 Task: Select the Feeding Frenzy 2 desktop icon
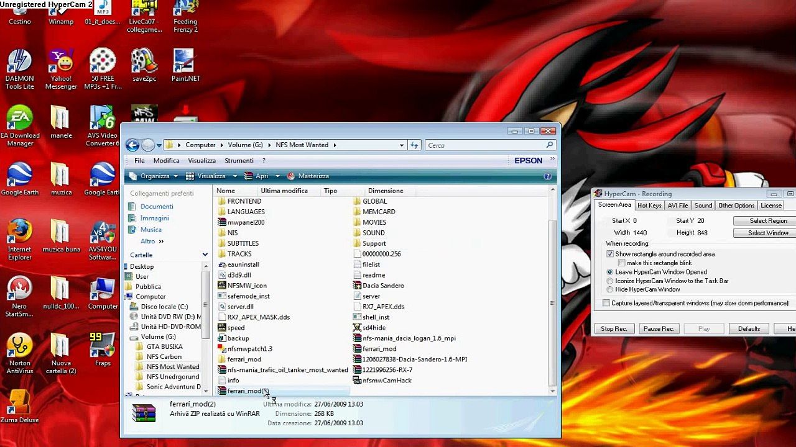coord(185,17)
